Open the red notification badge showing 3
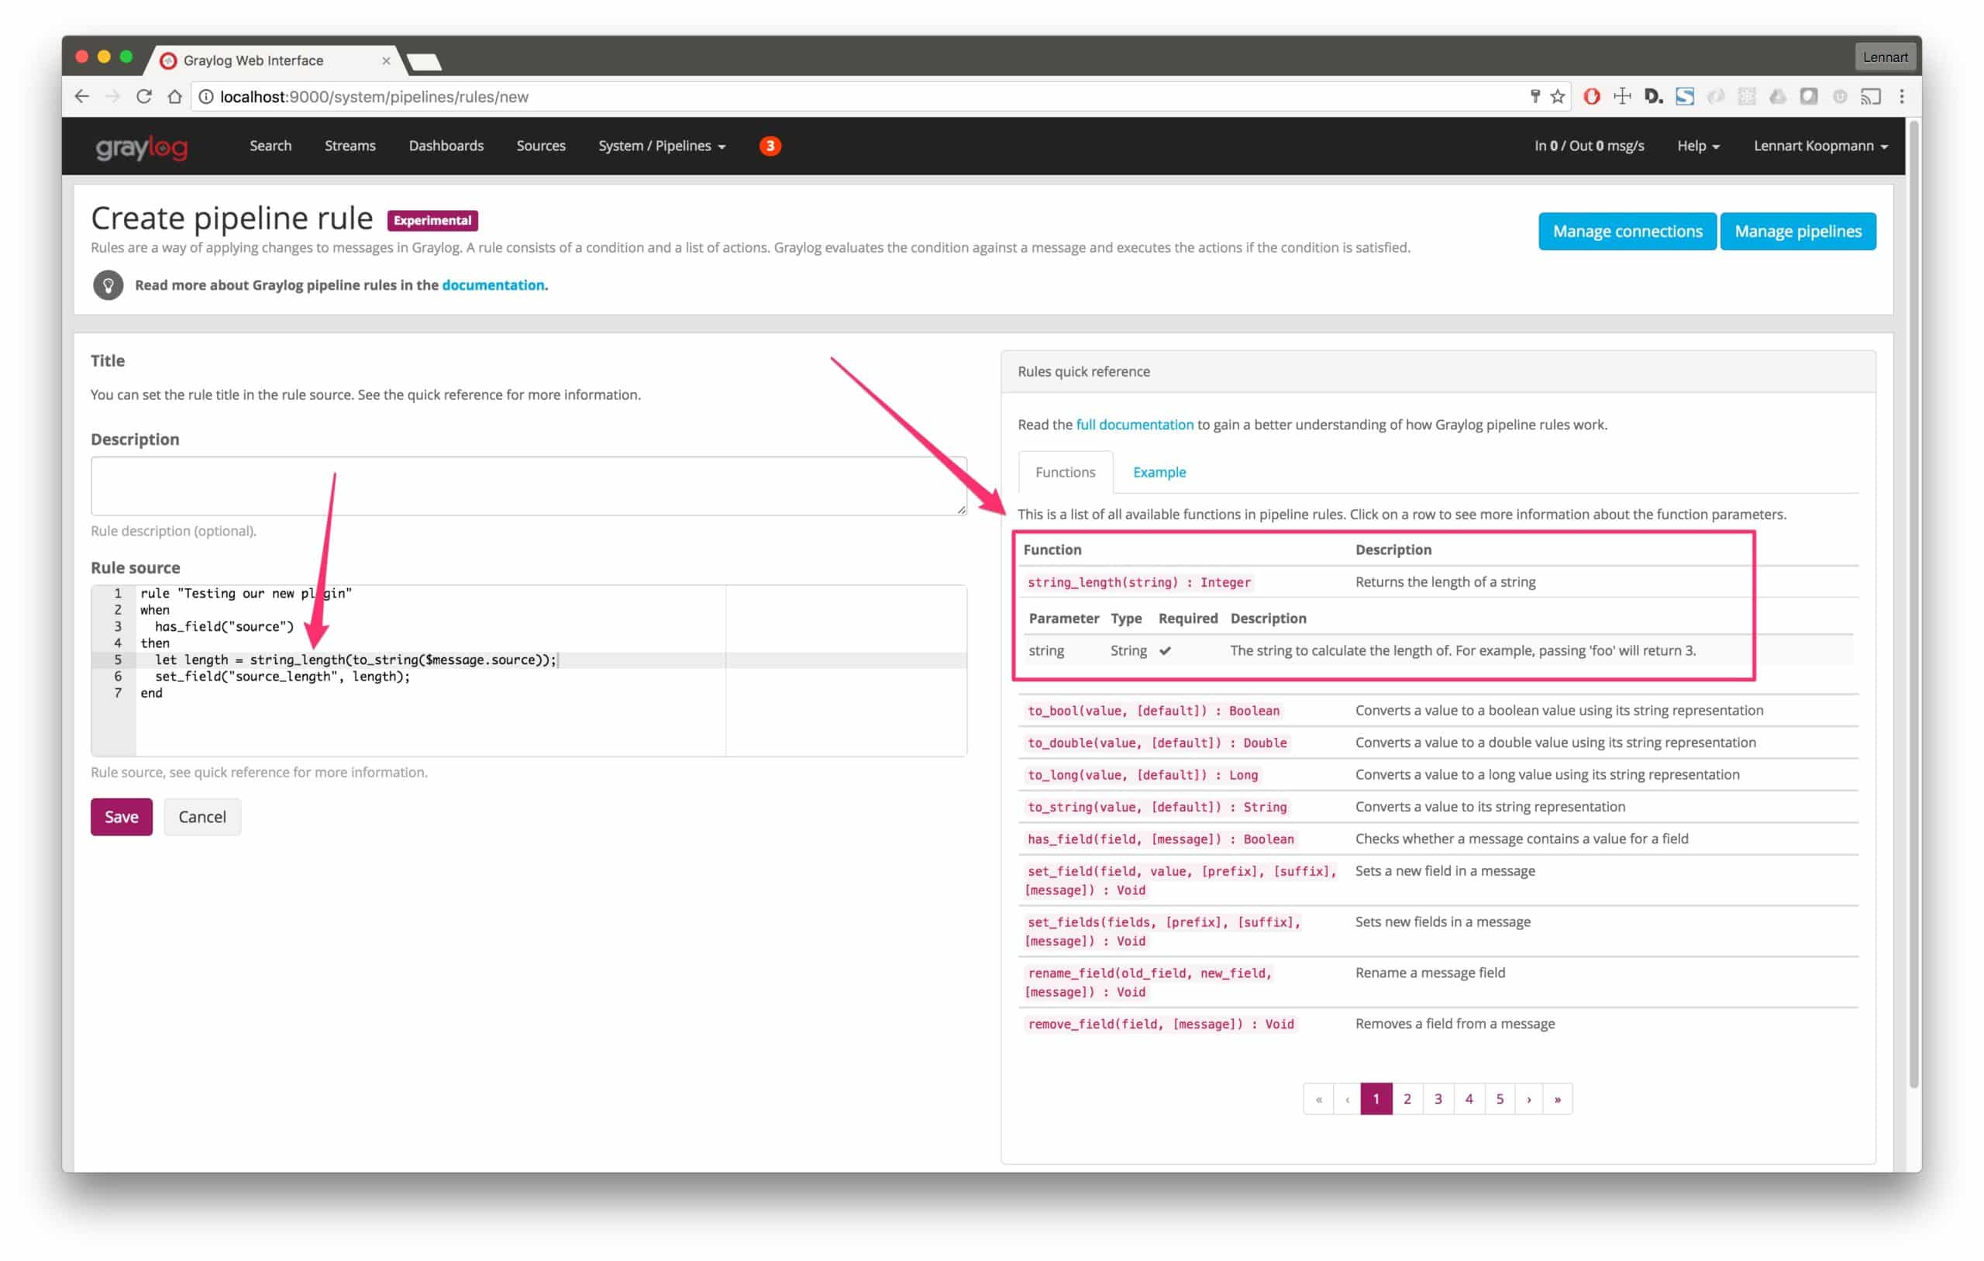 click(x=770, y=146)
